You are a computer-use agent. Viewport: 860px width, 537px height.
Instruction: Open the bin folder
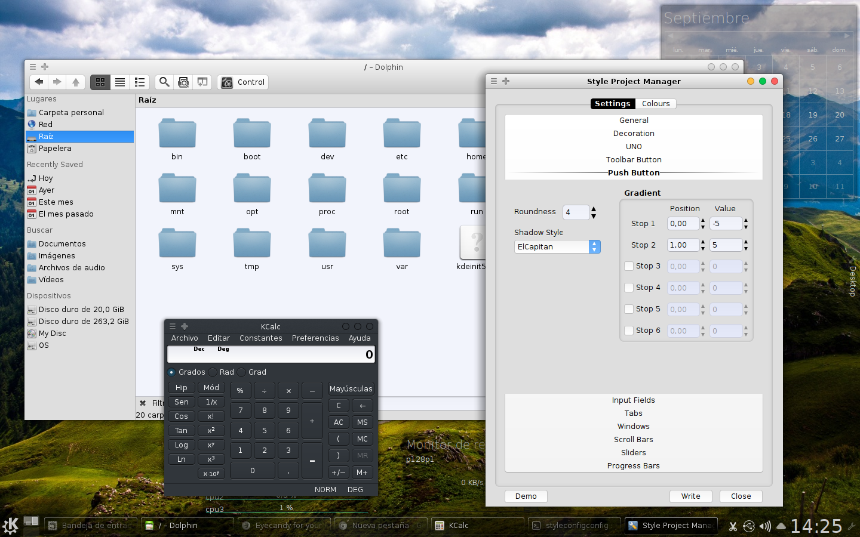(x=177, y=139)
